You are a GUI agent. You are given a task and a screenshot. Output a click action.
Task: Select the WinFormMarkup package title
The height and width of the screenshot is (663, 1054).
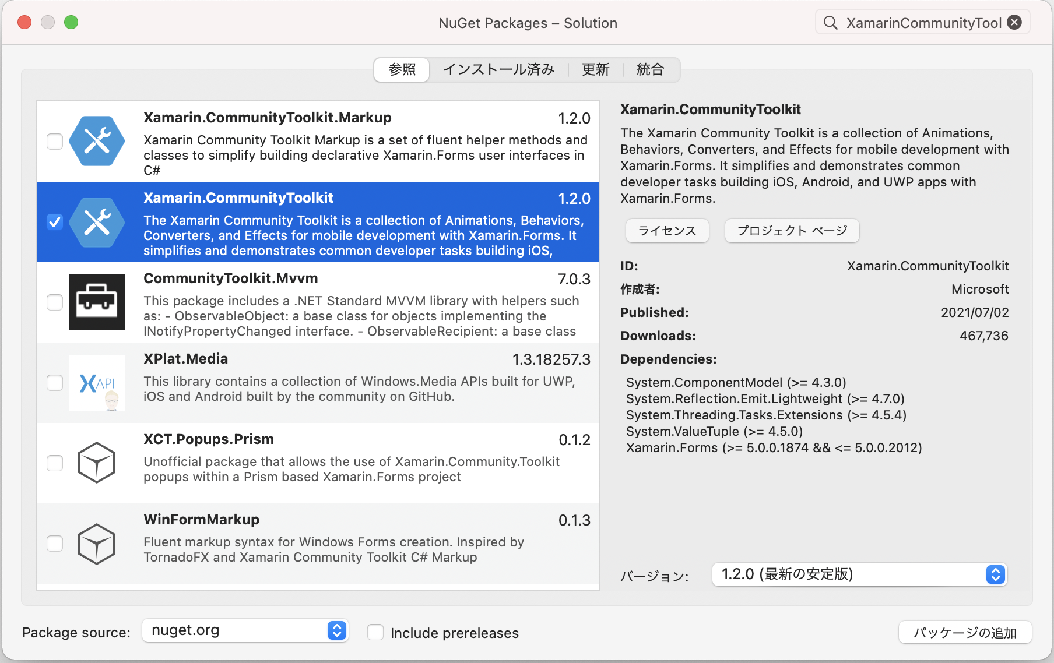pyautogui.click(x=202, y=520)
